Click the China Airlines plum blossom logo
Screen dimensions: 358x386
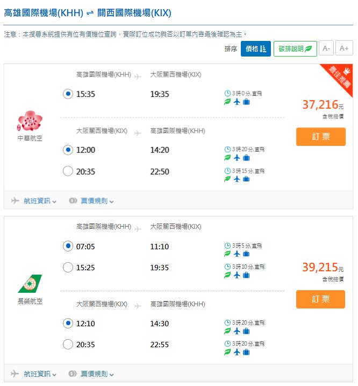pos(30,121)
